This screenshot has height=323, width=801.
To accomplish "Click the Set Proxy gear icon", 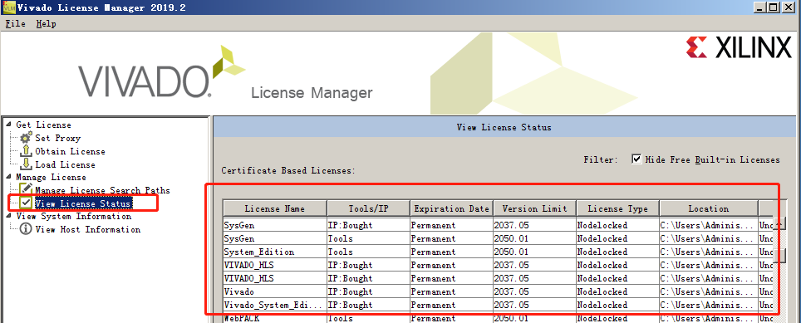I will point(26,138).
